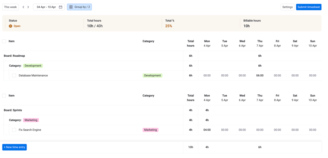The height and width of the screenshot is (158, 328).
Task: Check the Database Maintenance checkbox
Action: click(14, 76)
